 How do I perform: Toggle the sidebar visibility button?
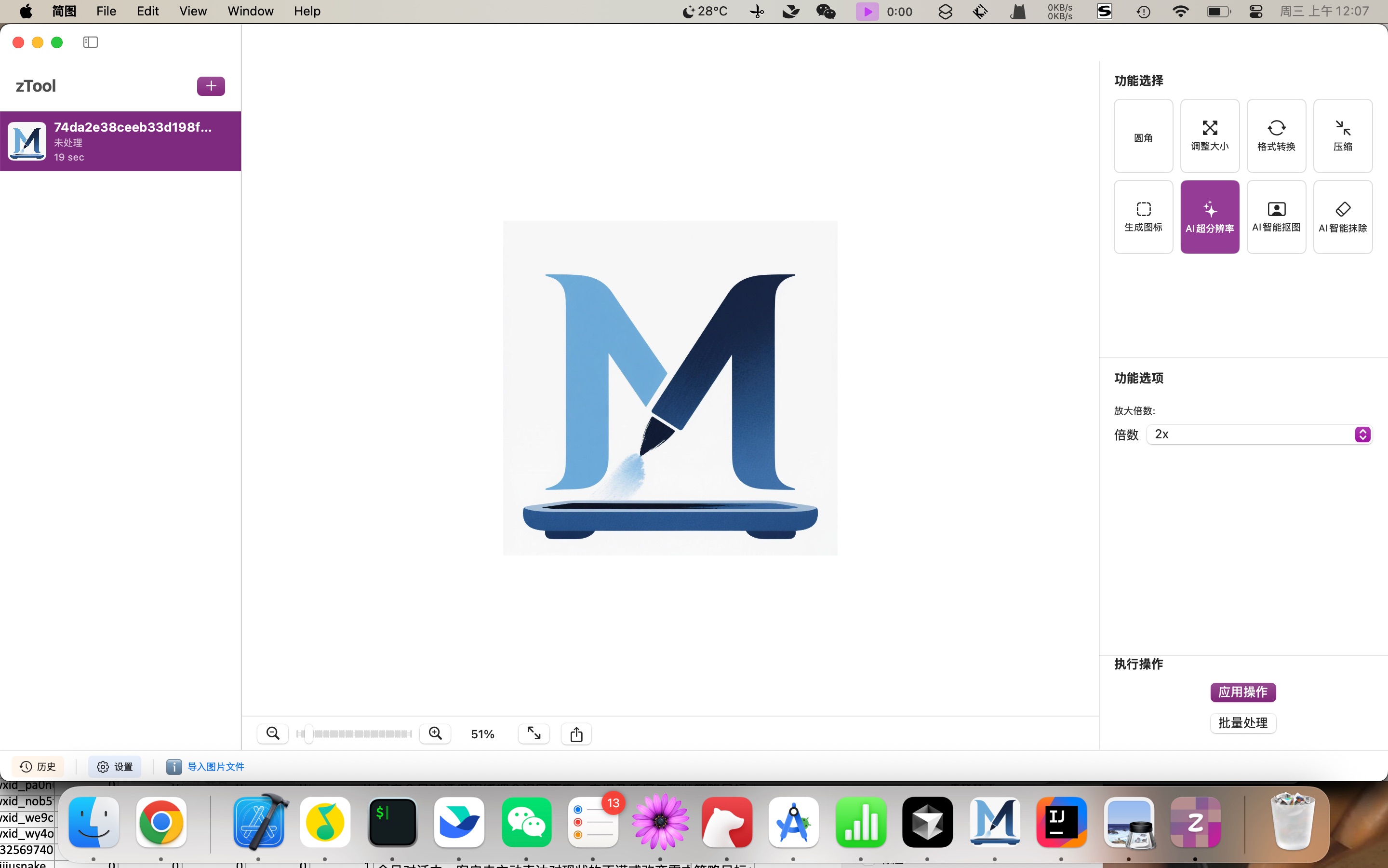[x=91, y=42]
